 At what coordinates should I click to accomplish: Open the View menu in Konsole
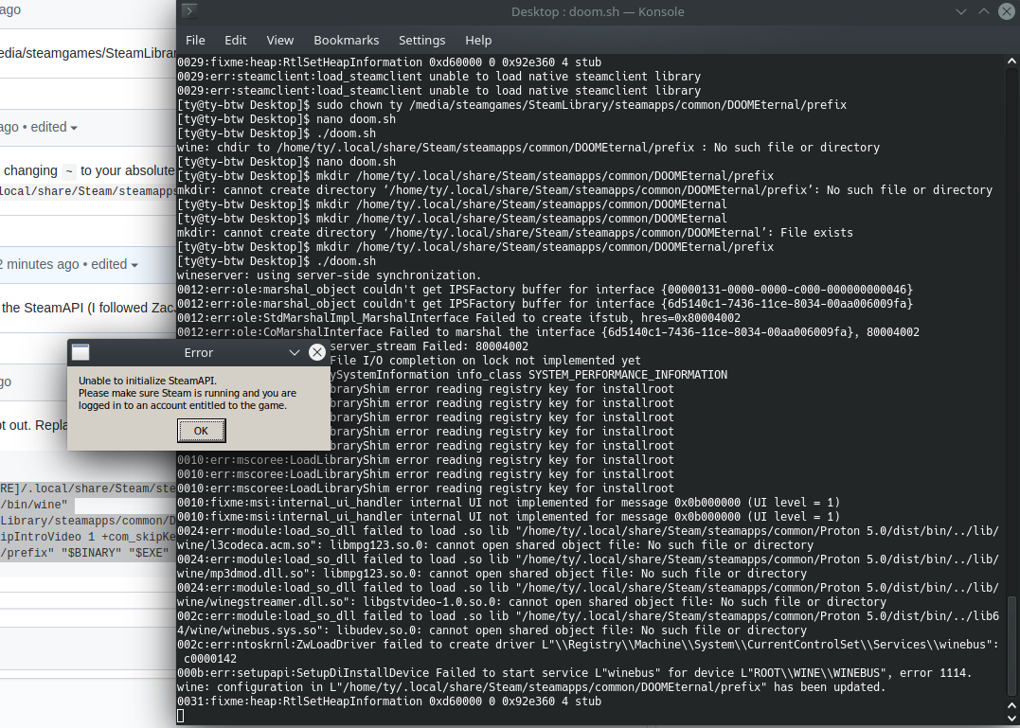(x=279, y=41)
